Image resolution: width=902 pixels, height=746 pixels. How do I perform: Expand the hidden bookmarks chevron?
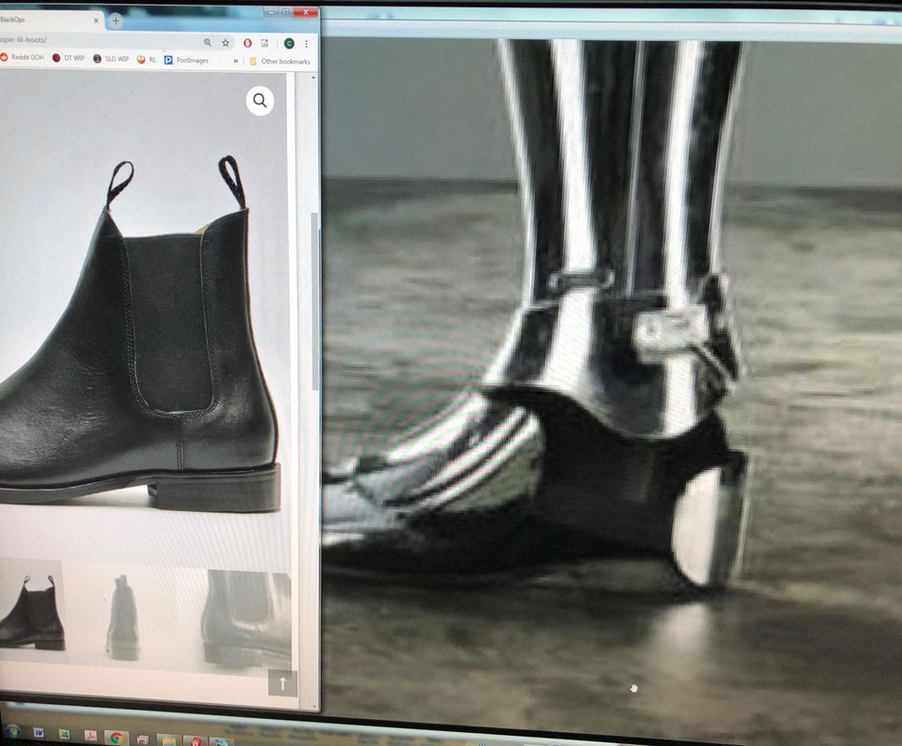point(236,61)
